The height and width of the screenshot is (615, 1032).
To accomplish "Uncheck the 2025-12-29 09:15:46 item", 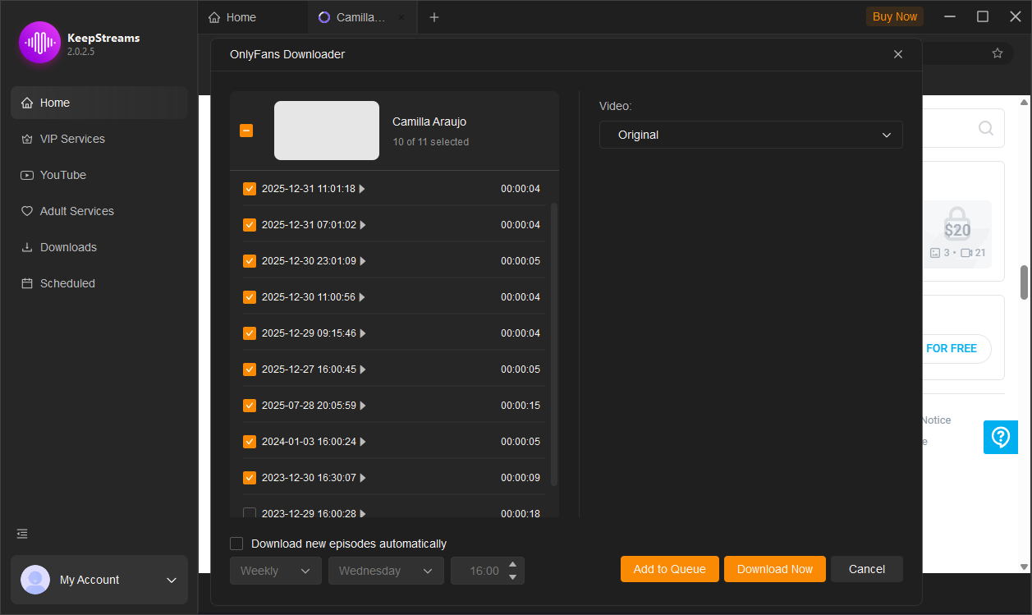I will point(250,333).
